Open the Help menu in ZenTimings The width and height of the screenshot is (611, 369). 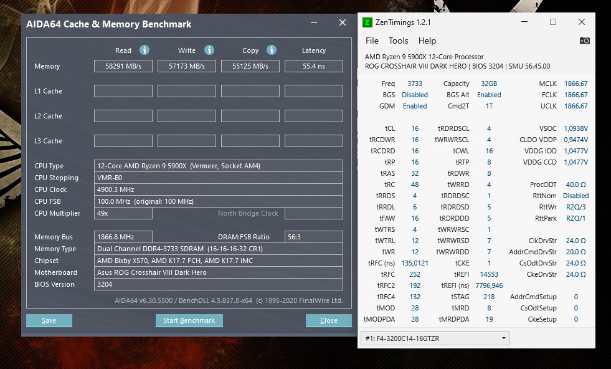pos(427,41)
